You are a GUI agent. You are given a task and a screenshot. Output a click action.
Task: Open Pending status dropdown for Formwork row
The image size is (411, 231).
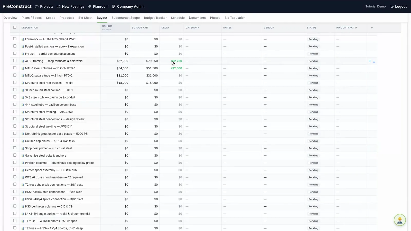[x=313, y=39]
